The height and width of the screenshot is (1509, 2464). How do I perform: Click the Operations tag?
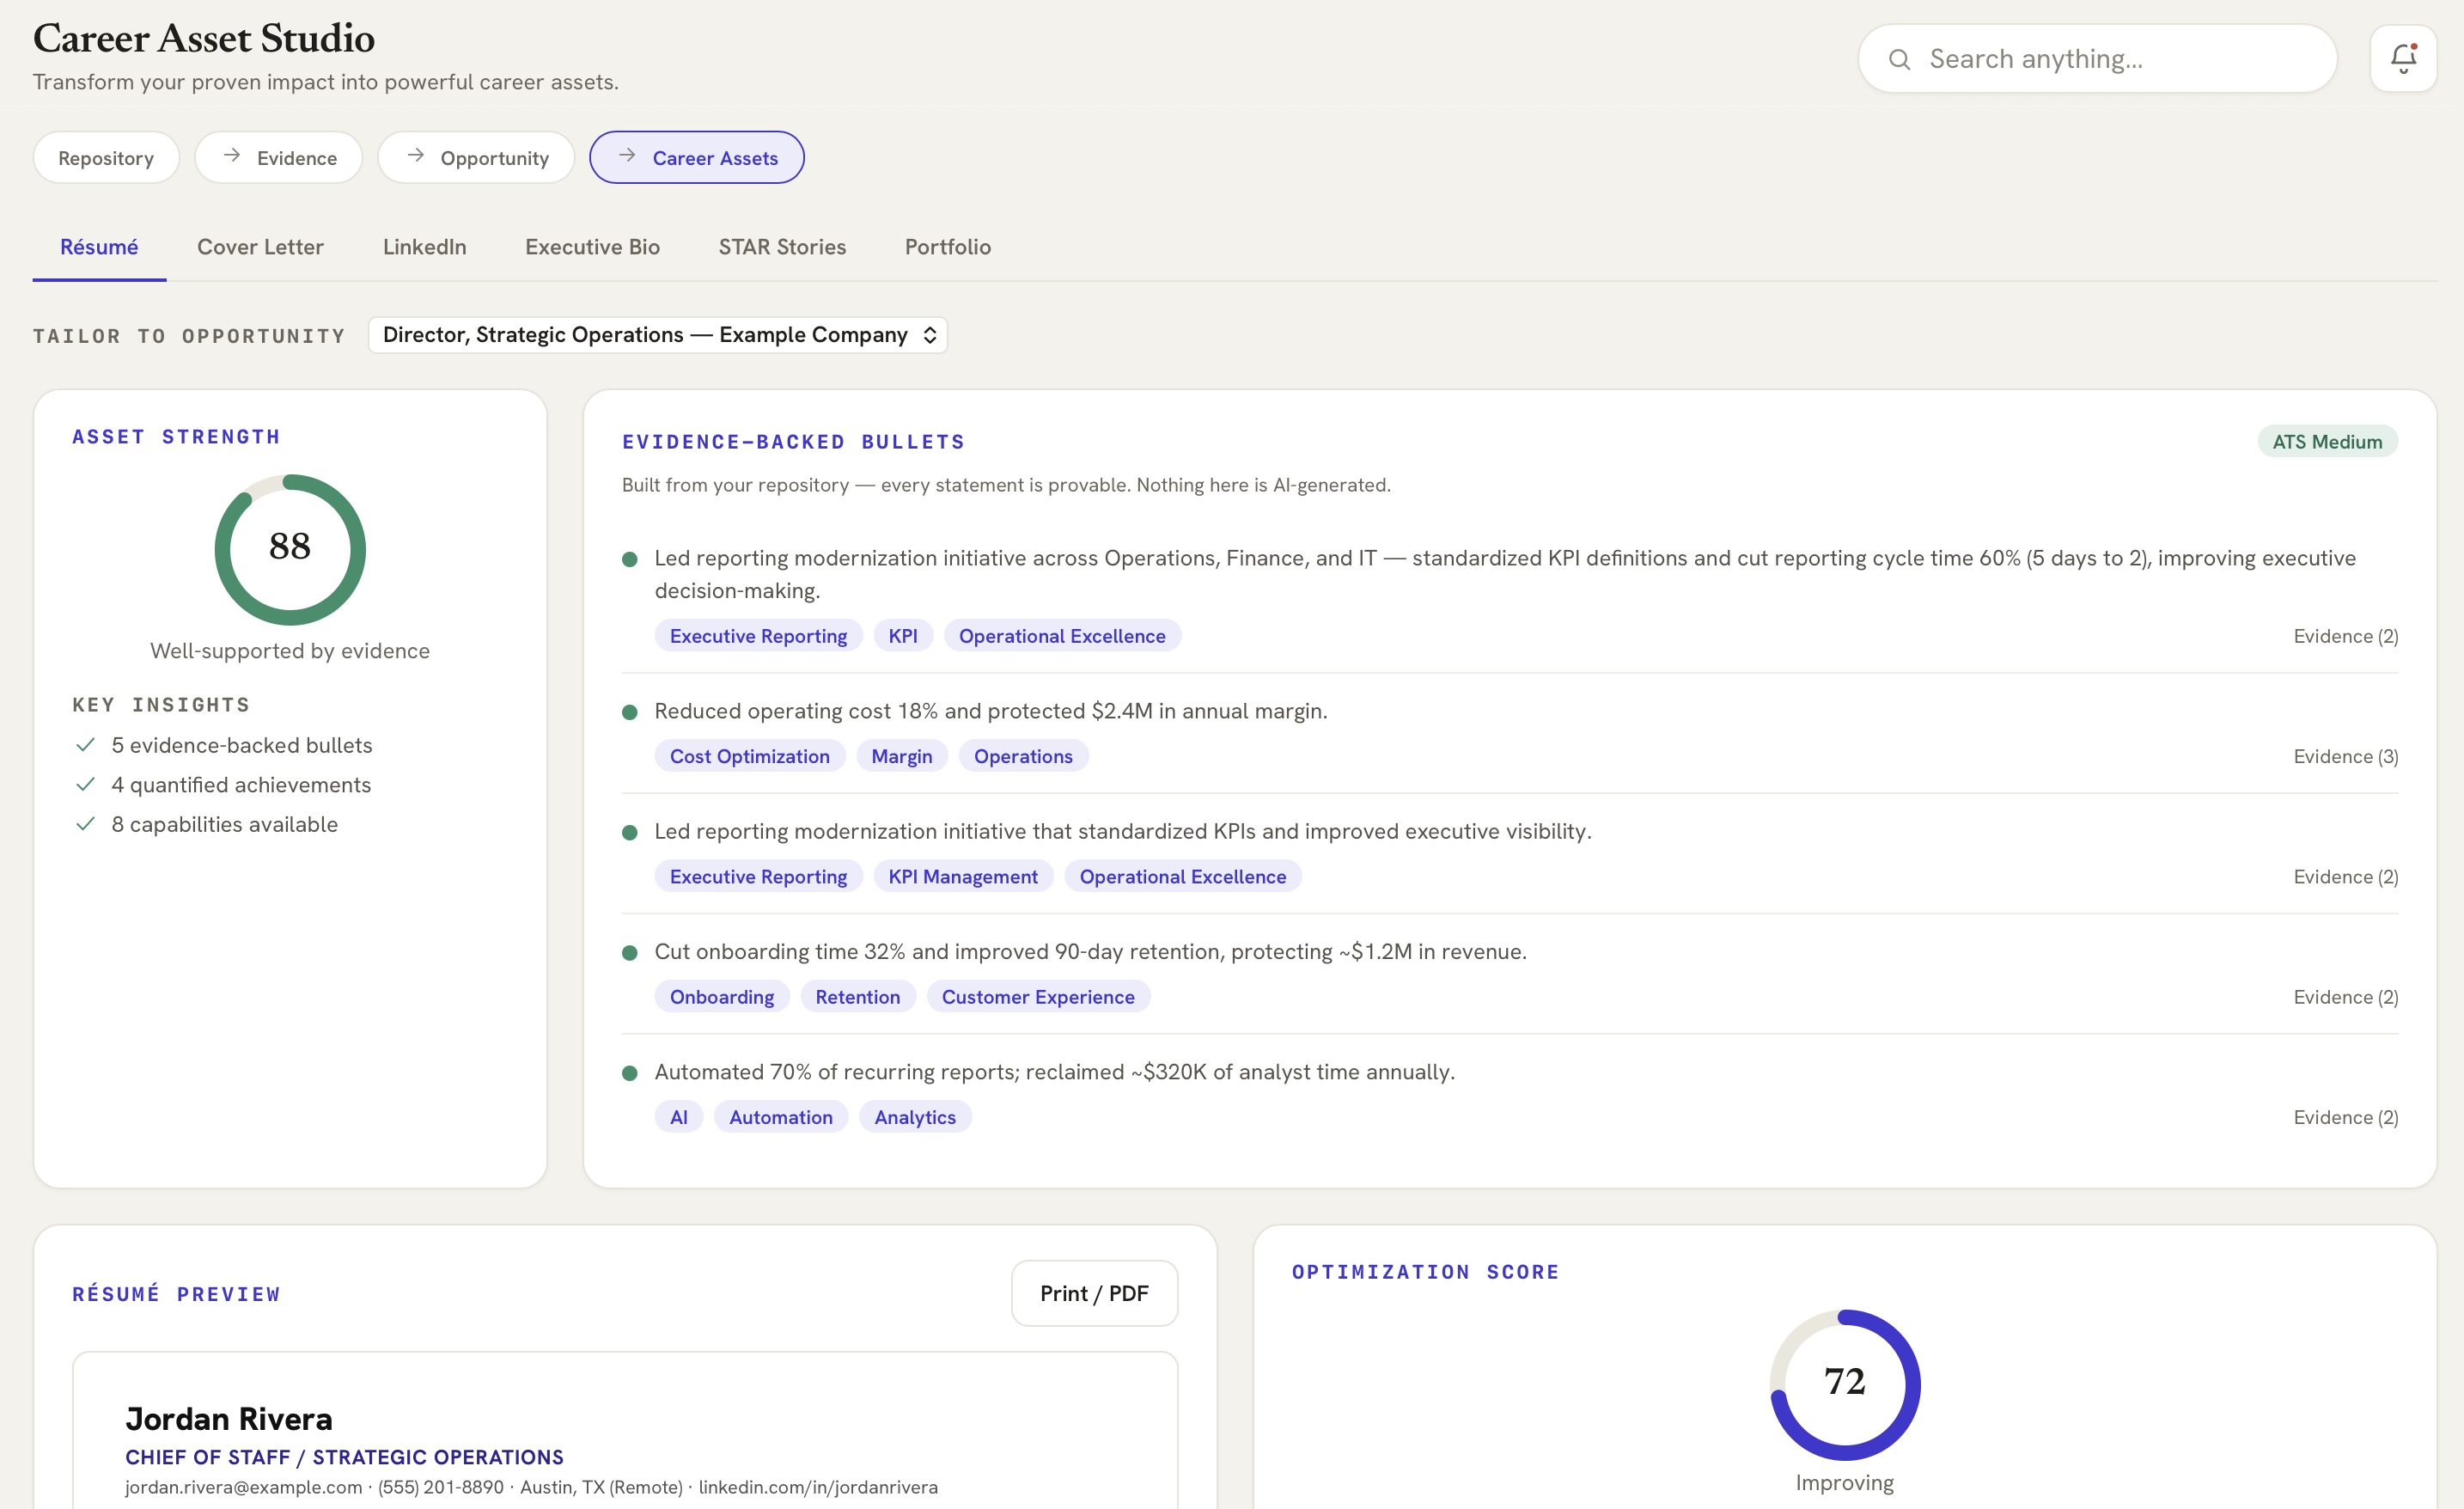tap(1023, 756)
